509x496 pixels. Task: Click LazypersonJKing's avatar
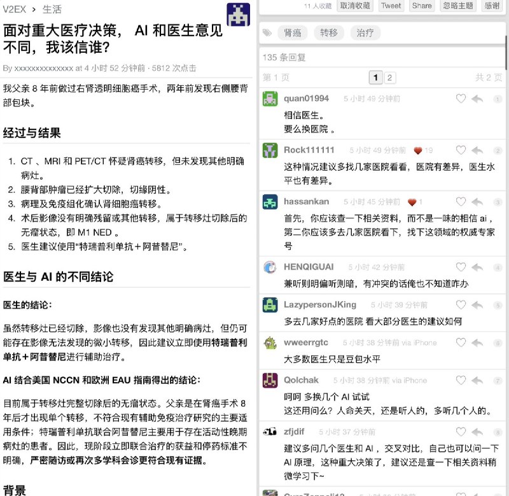[x=270, y=305]
